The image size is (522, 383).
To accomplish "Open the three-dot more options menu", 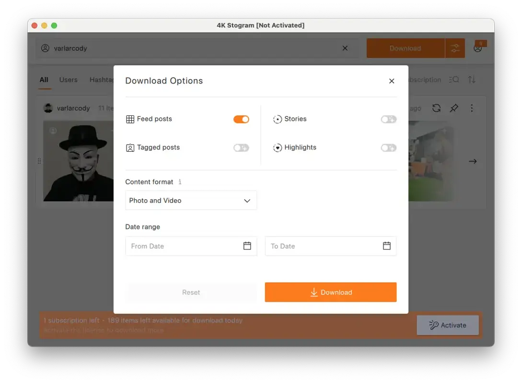I will tap(472, 108).
